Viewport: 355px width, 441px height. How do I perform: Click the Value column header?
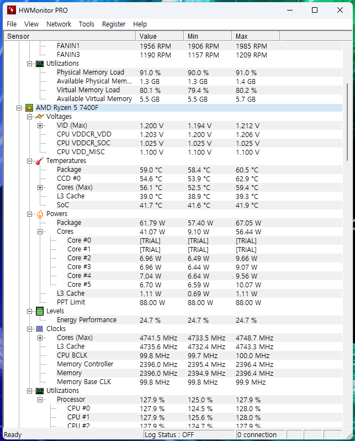(x=160, y=36)
